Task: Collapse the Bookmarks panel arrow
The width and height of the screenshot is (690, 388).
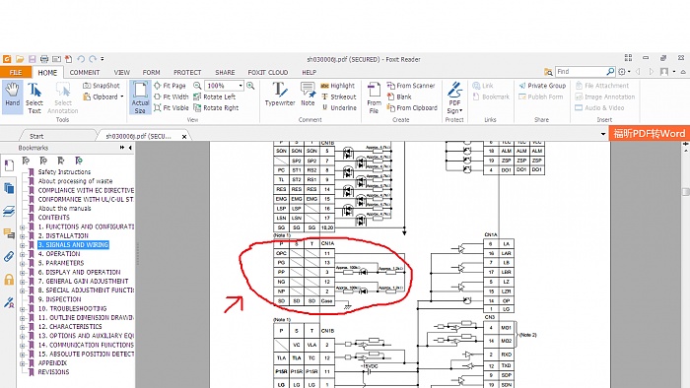Action: [130, 148]
